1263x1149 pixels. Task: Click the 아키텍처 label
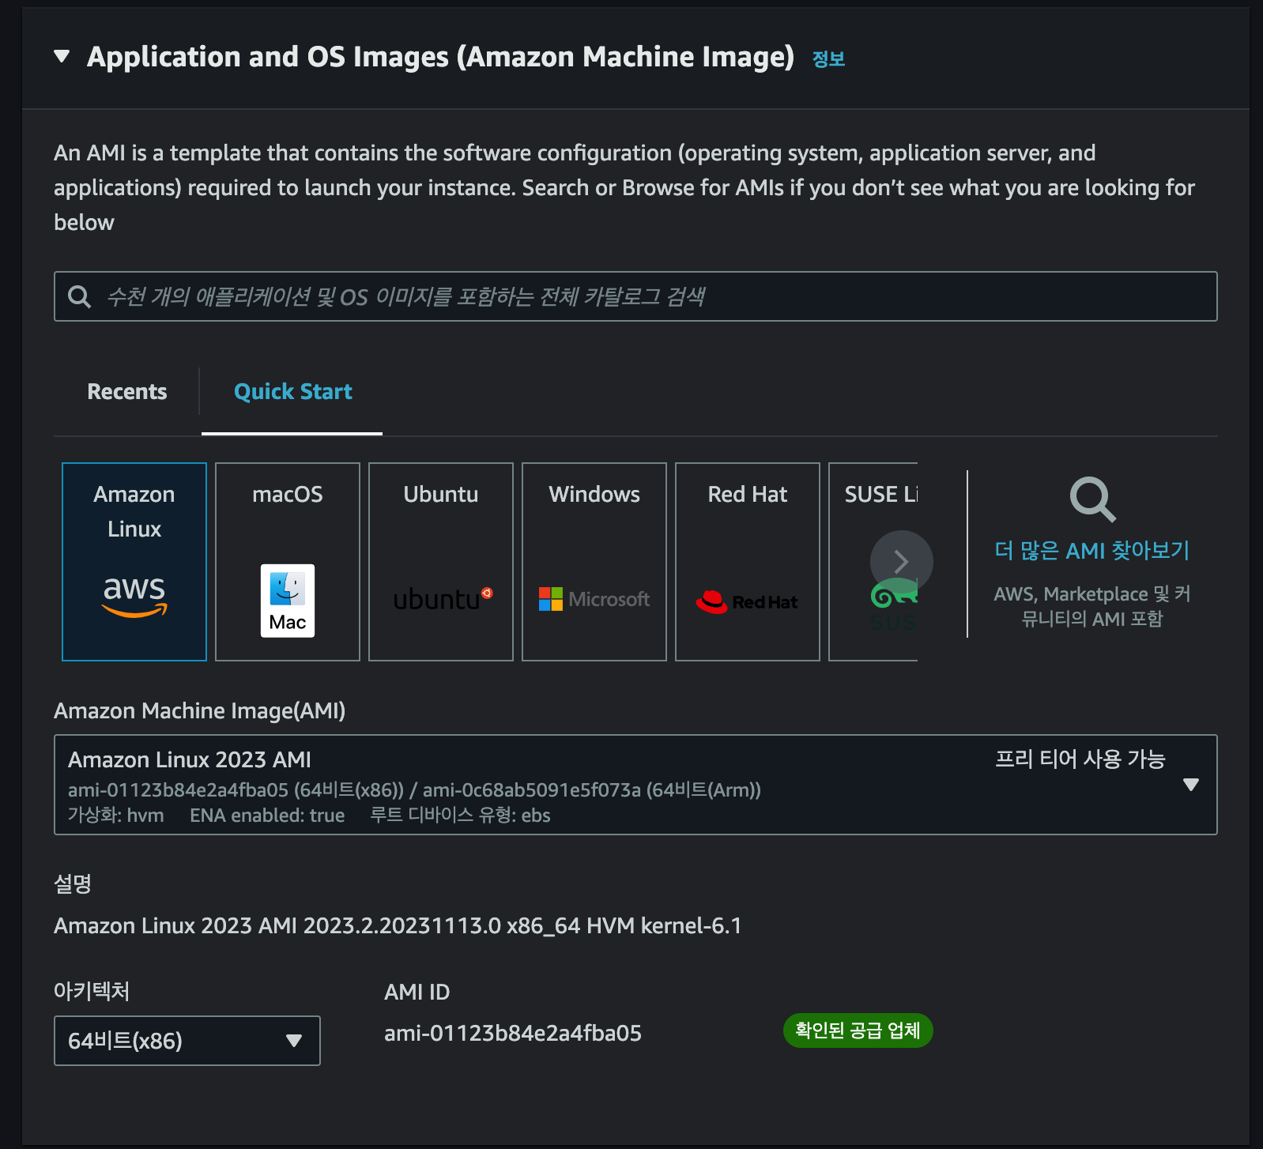click(92, 991)
